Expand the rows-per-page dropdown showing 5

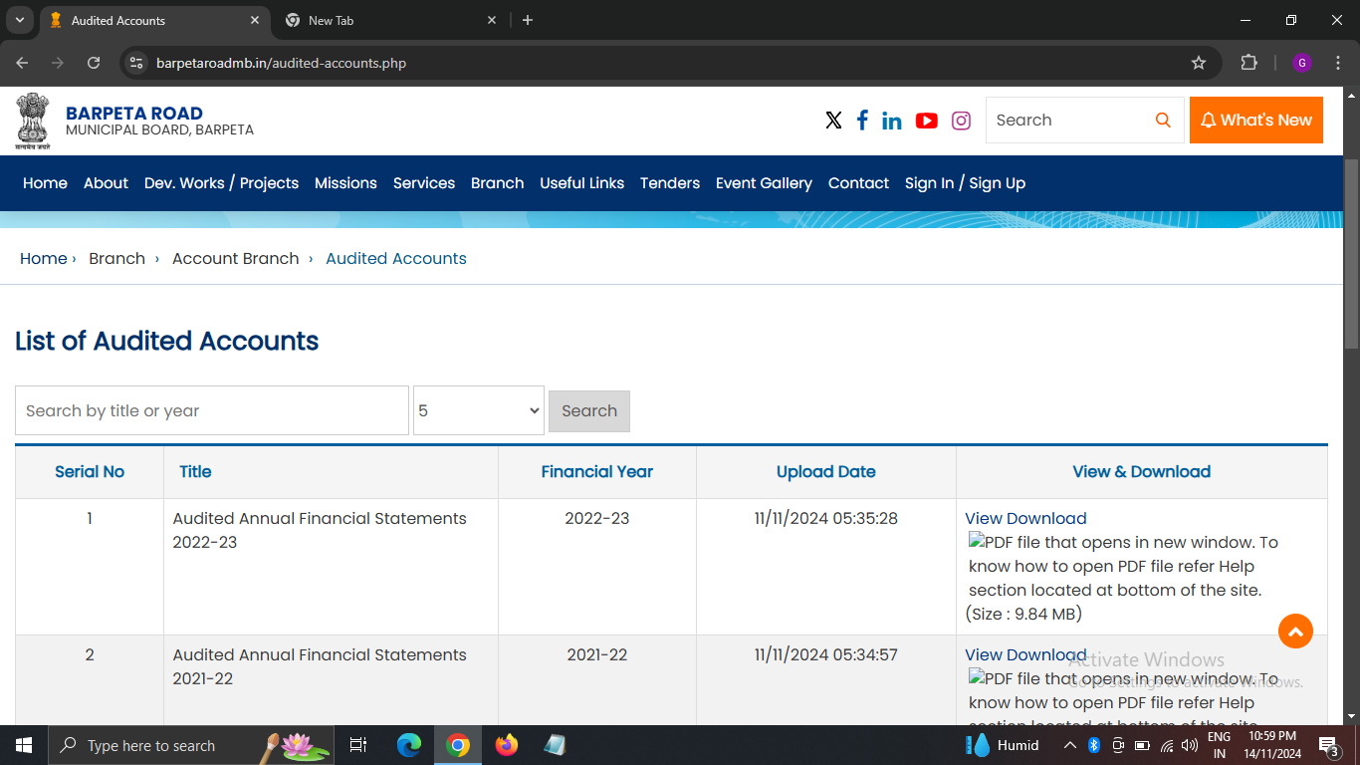click(x=479, y=410)
